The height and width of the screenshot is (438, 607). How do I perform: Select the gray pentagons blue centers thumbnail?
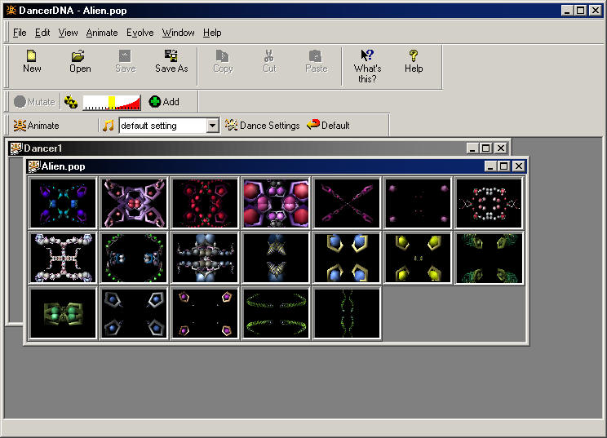pyautogui.click(x=134, y=313)
